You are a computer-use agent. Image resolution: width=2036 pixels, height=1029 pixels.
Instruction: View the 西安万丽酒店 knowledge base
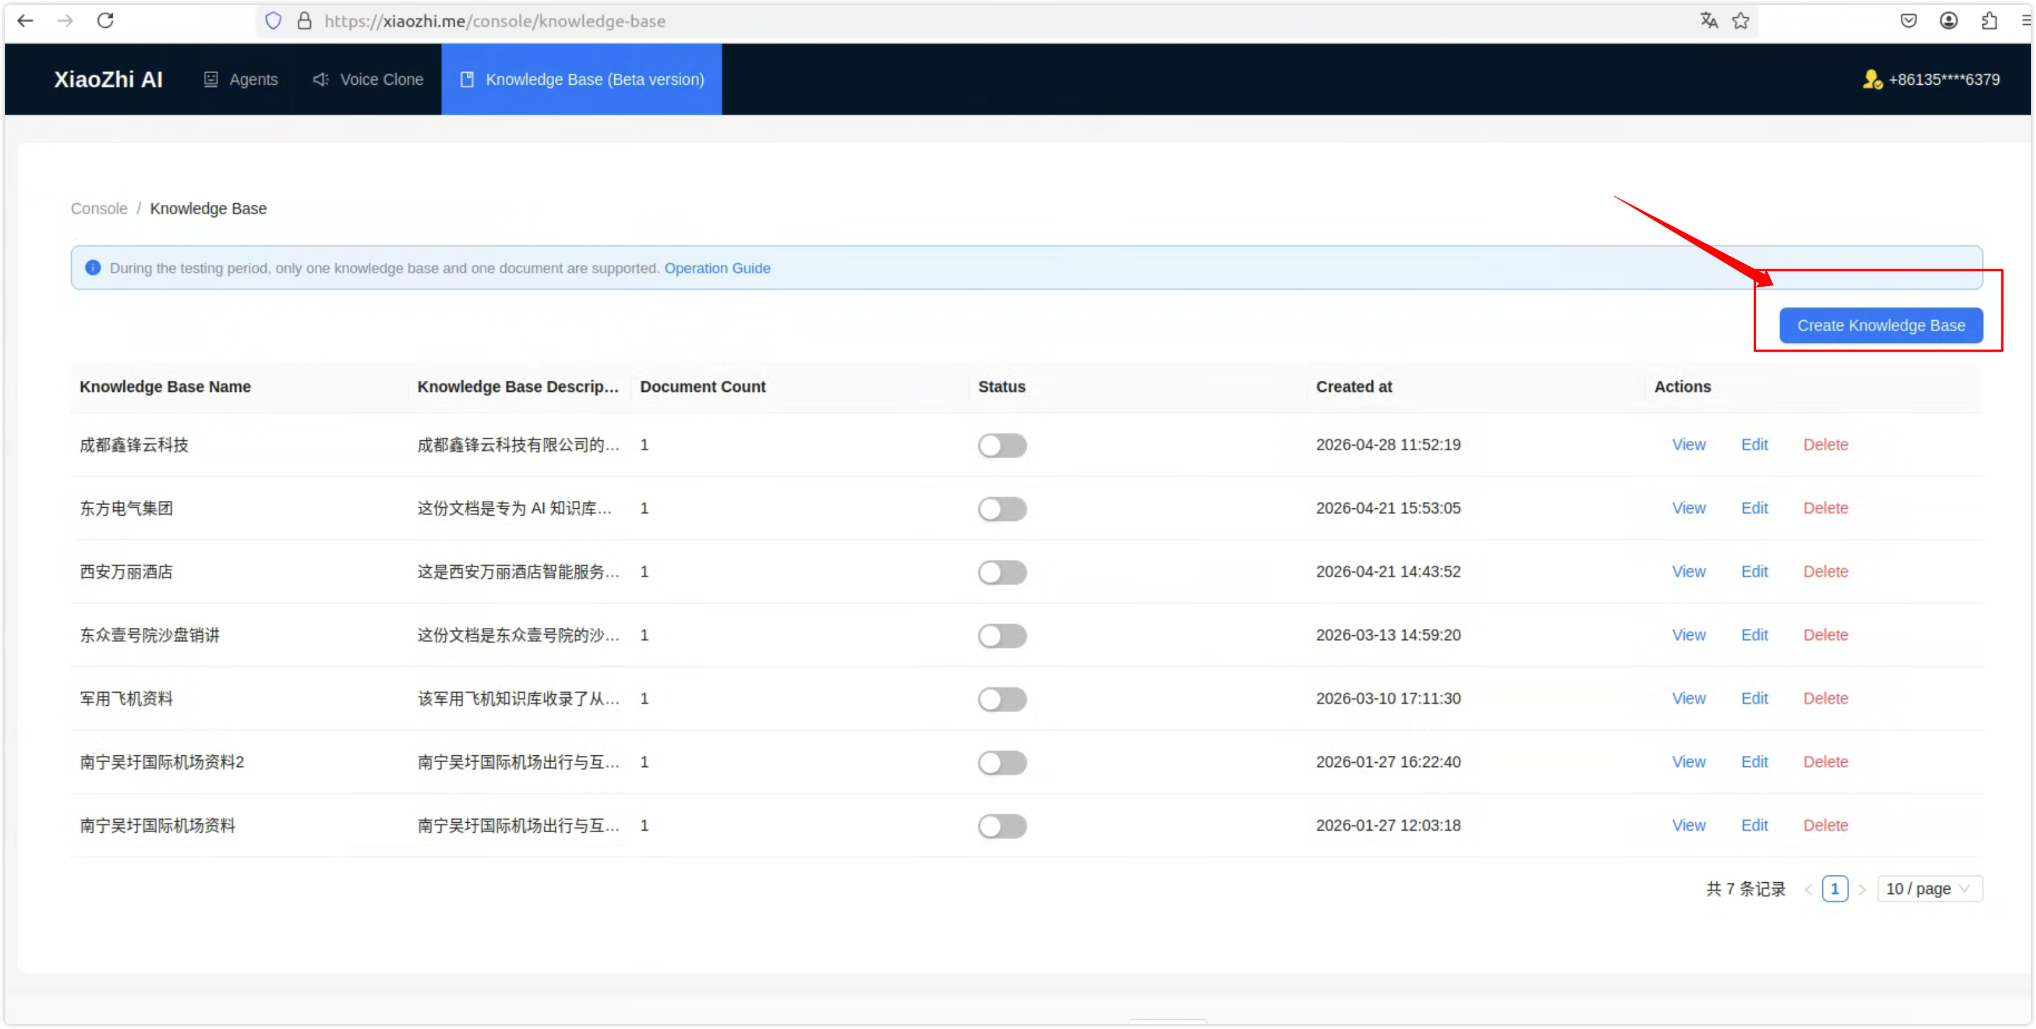point(1688,571)
